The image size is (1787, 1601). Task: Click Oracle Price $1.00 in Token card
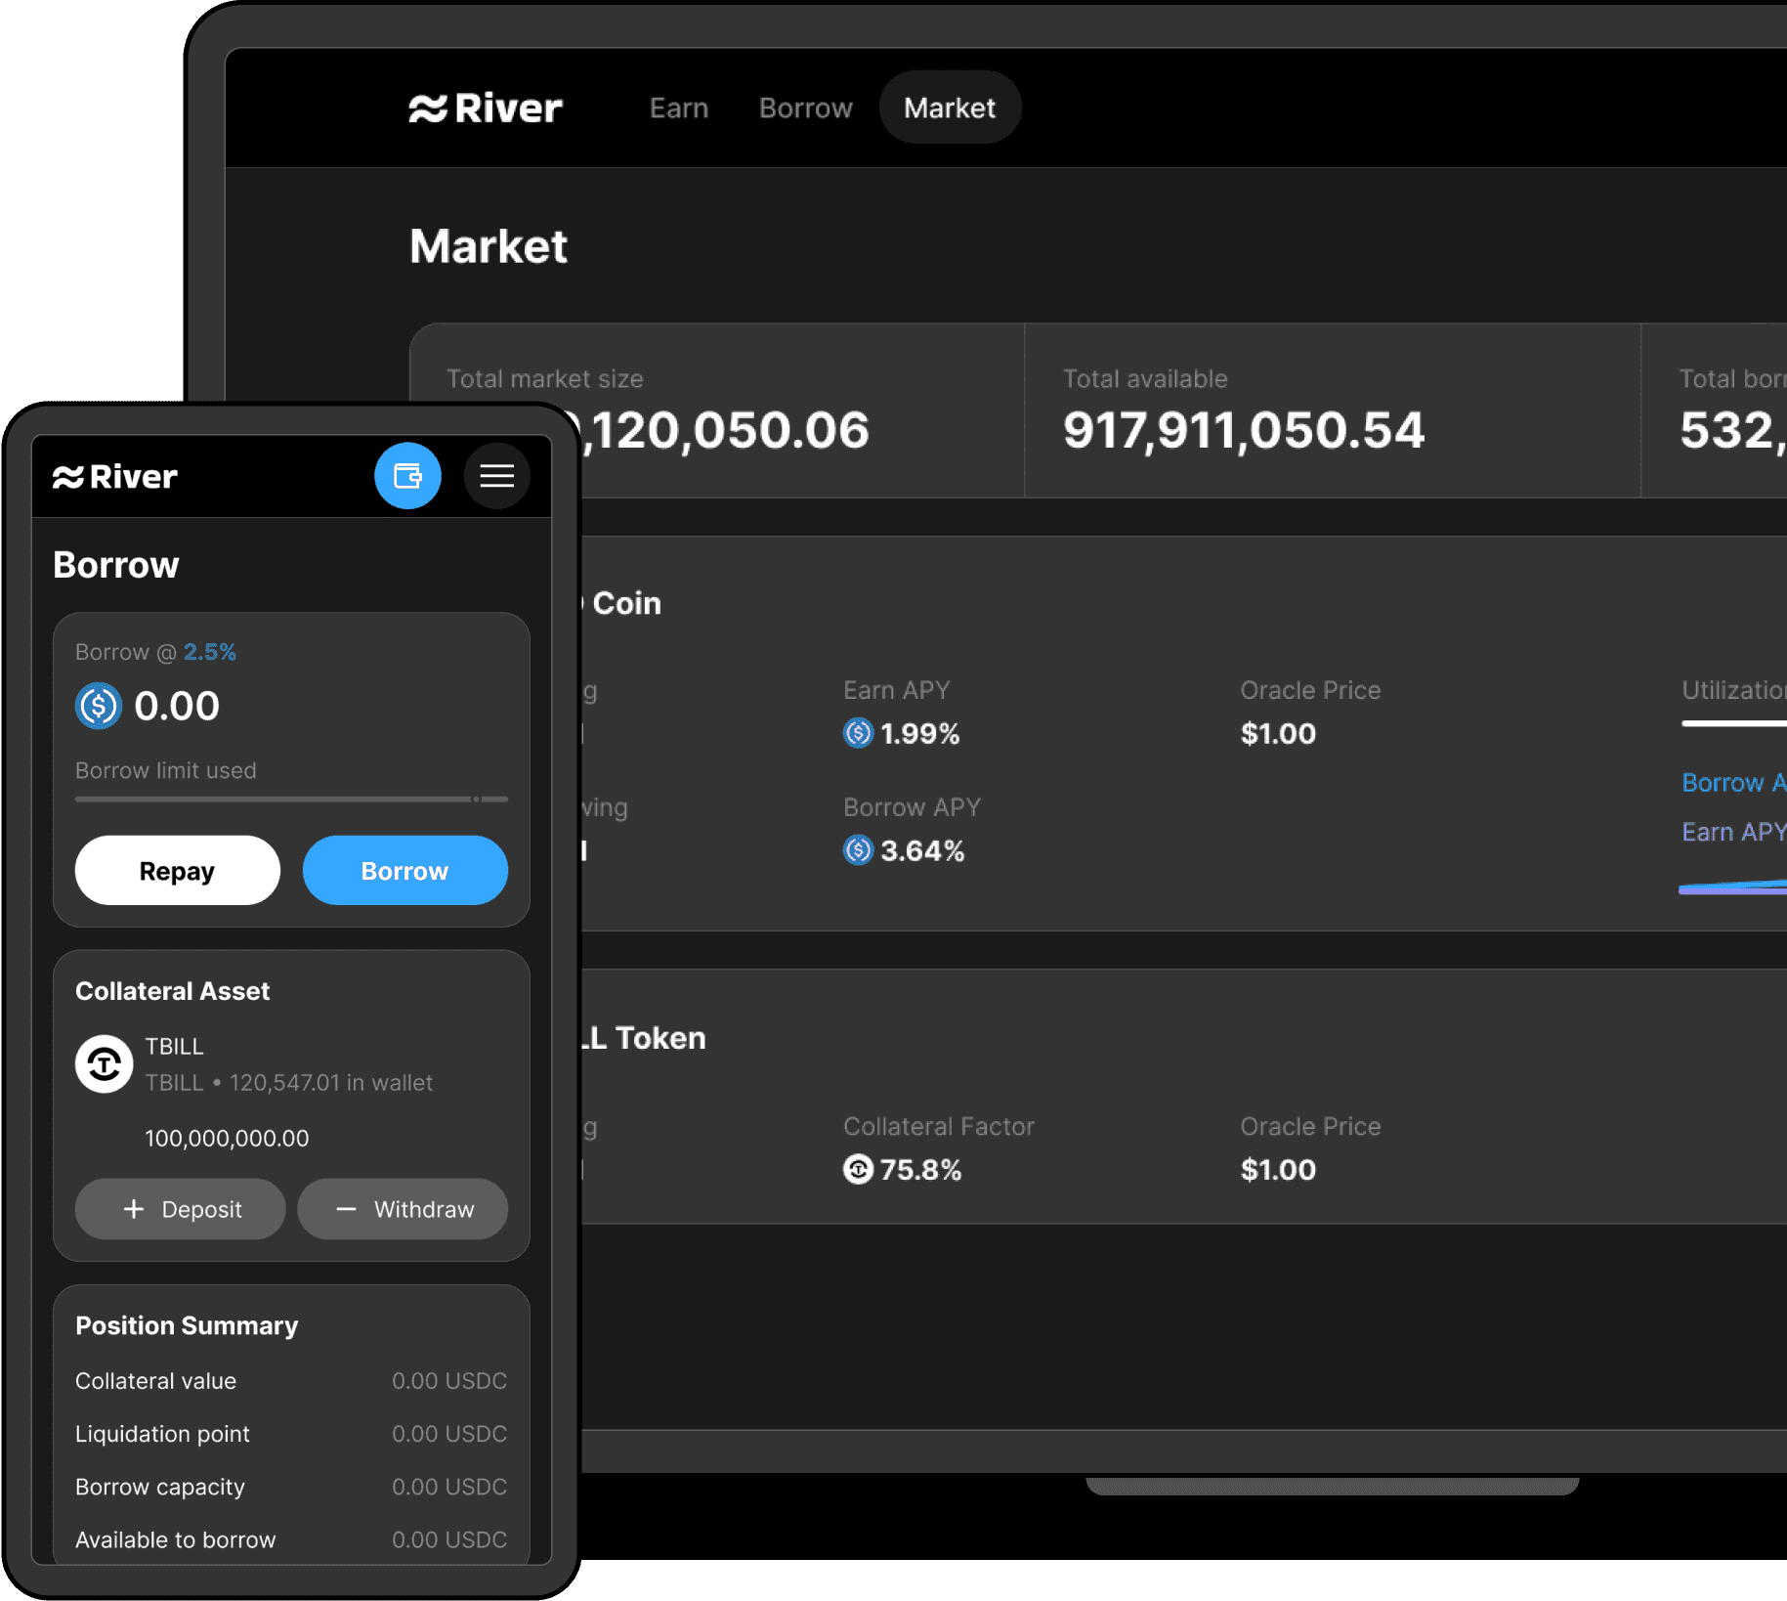click(1278, 1170)
